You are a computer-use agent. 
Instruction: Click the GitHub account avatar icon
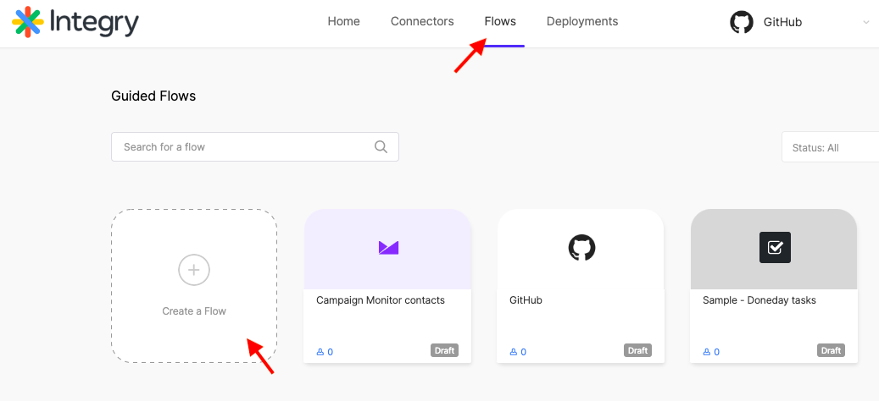point(741,22)
